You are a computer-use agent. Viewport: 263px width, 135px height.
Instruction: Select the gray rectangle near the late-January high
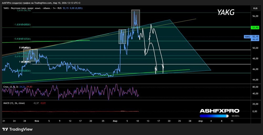(x=30, y=55)
